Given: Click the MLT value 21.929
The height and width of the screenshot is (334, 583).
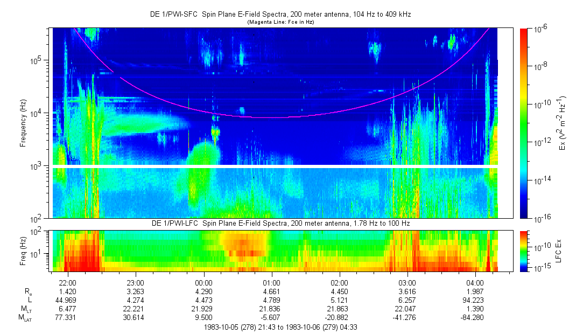Looking at the screenshot, I should 202,309.
